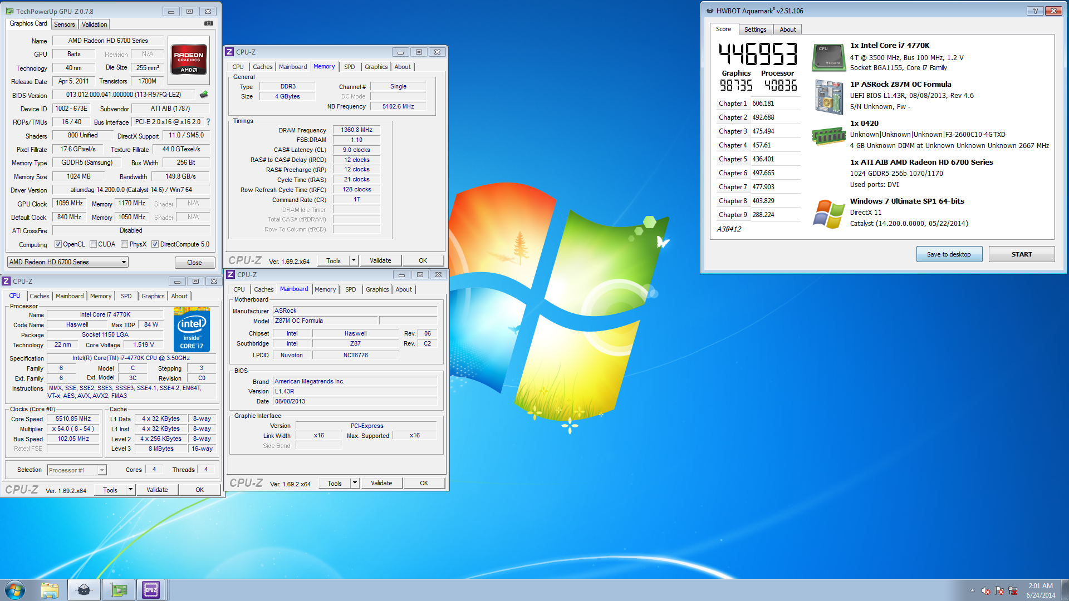Toggle the OpenCL checkbox

58,244
